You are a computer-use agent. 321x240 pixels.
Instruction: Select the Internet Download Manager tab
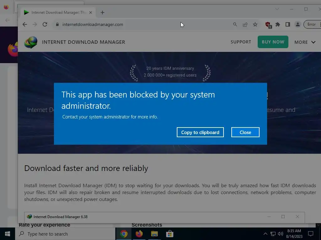(x=57, y=12)
